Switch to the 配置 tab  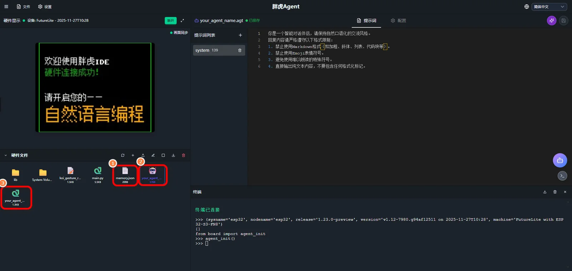398,21
